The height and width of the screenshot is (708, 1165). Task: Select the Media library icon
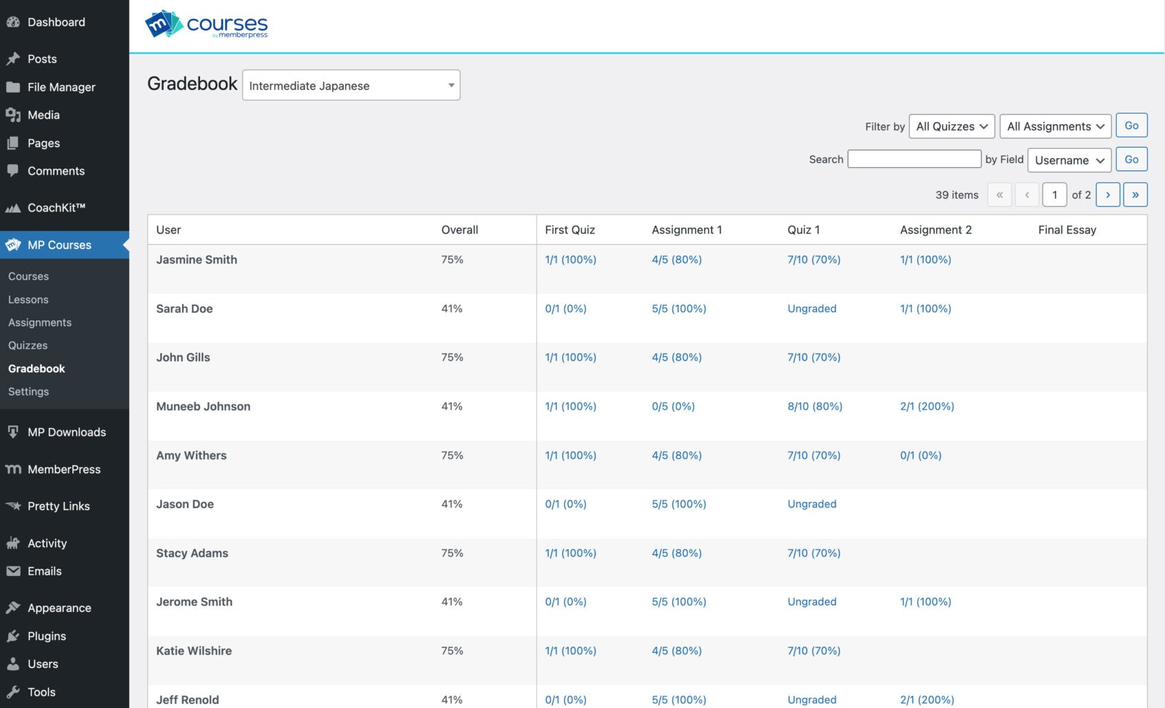[x=14, y=115]
